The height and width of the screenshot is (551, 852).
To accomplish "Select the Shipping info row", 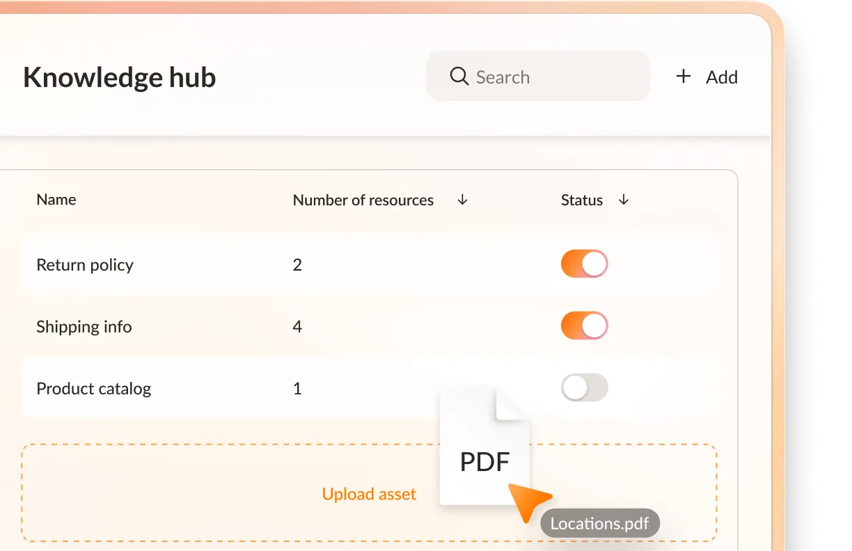I will pyautogui.click(x=84, y=326).
